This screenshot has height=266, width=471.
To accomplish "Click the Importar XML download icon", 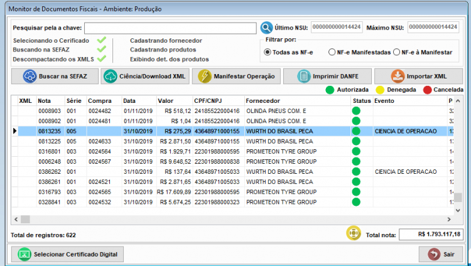I will coord(398,77).
